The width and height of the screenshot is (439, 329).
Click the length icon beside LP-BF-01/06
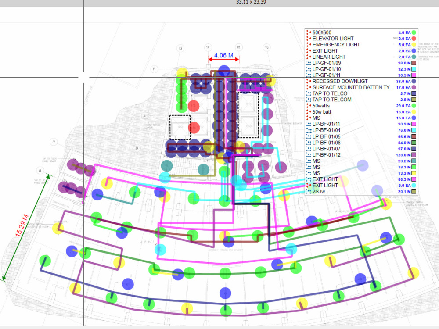tap(309, 143)
